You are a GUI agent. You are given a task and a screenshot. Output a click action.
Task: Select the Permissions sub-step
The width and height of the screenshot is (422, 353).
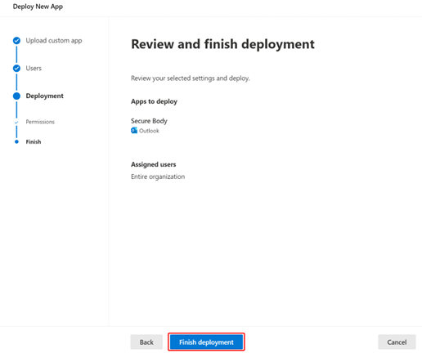coord(40,122)
